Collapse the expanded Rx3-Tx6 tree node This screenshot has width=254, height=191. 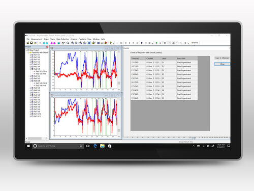[x=30, y=81]
